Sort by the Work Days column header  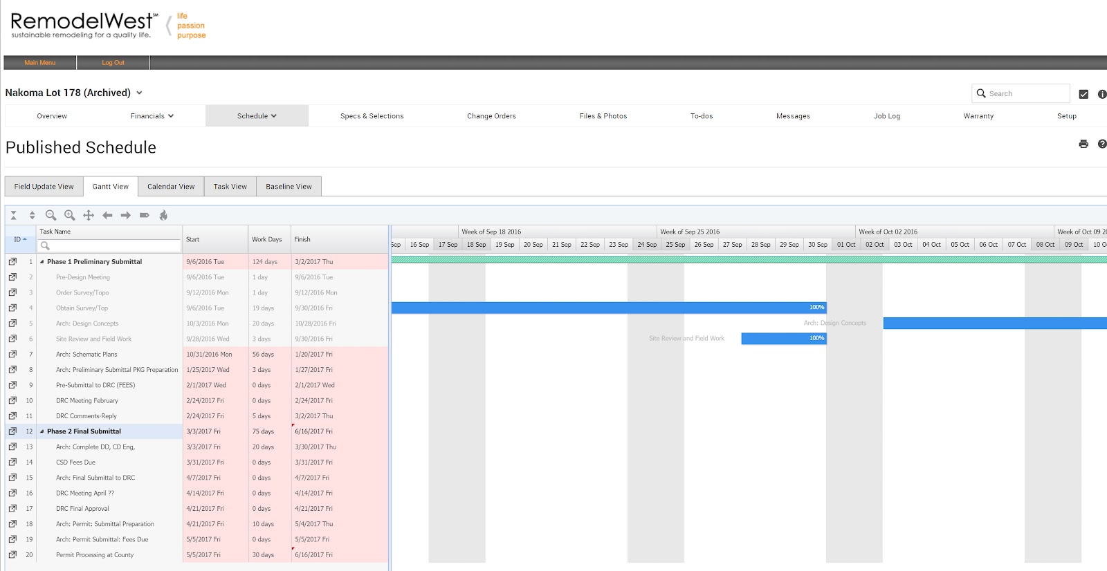[x=270, y=239]
